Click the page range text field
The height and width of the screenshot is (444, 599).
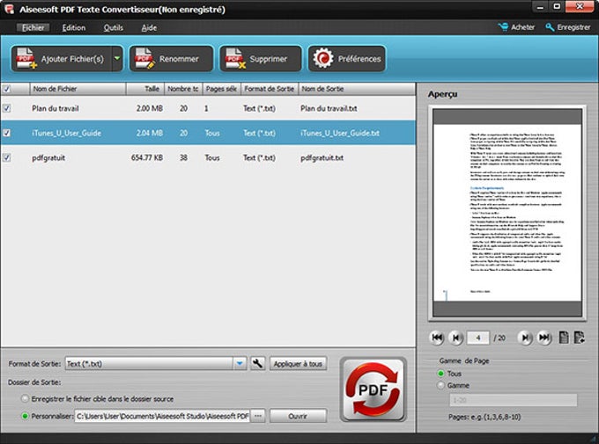[513, 400]
